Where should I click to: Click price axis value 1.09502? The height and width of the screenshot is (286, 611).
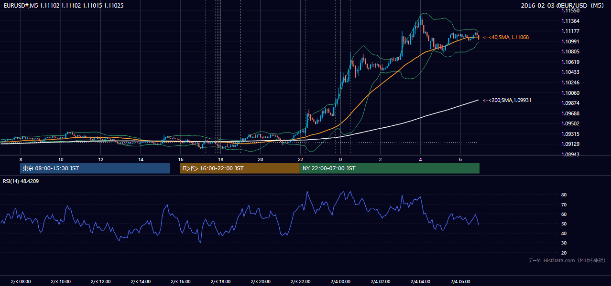(x=571, y=123)
